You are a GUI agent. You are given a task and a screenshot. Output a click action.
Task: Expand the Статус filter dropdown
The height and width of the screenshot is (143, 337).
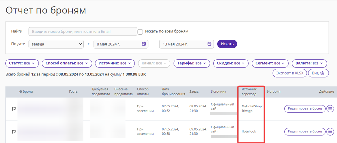22,63
